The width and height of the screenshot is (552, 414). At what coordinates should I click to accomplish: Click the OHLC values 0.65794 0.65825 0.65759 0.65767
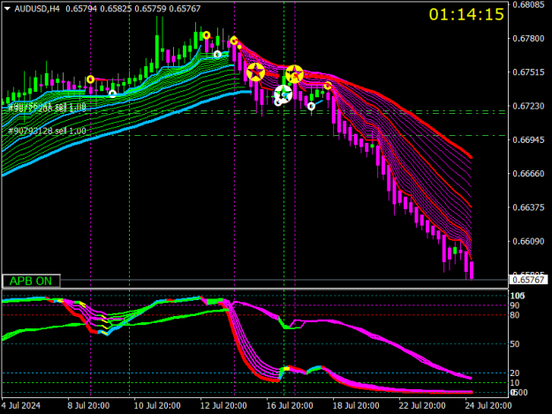click(x=133, y=9)
